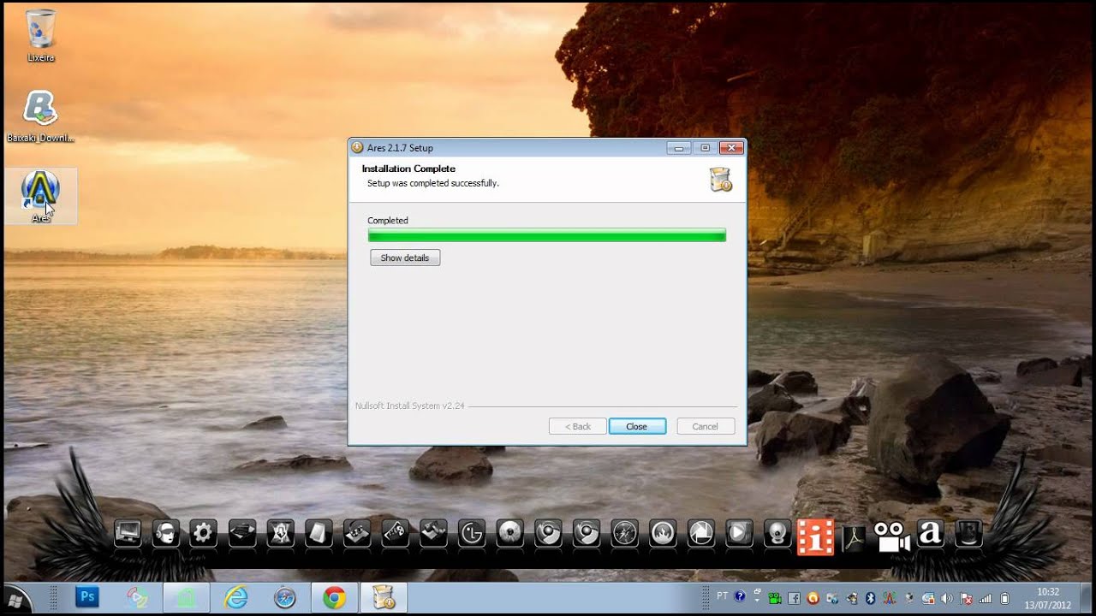Screen dimensions: 1096x616
Task: Open the flame icon in the dock
Action: (663, 534)
